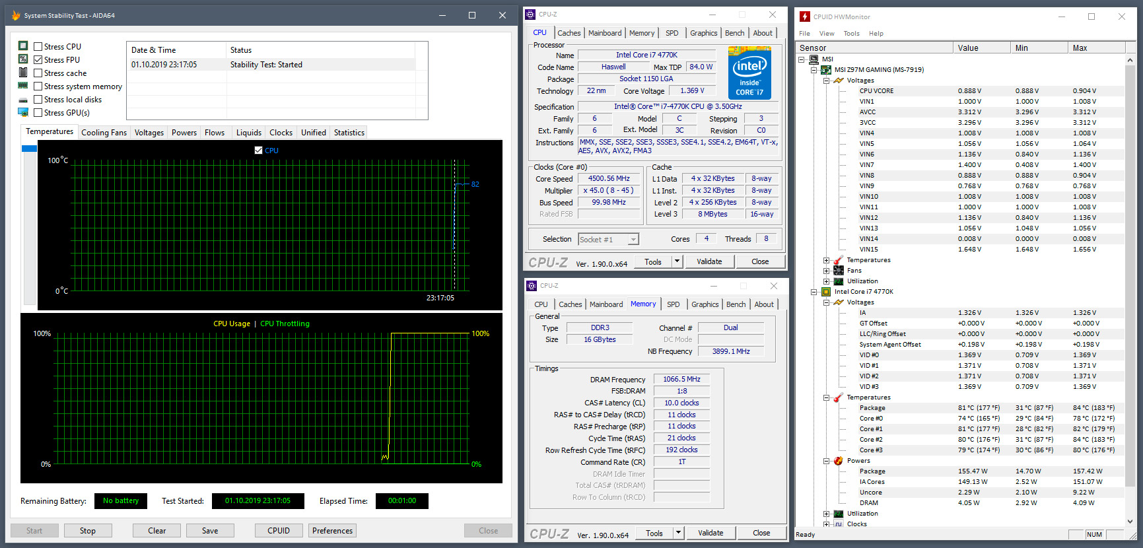Image resolution: width=1143 pixels, height=548 pixels.
Task: Open AIDA64 Preferences
Action: point(333,531)
